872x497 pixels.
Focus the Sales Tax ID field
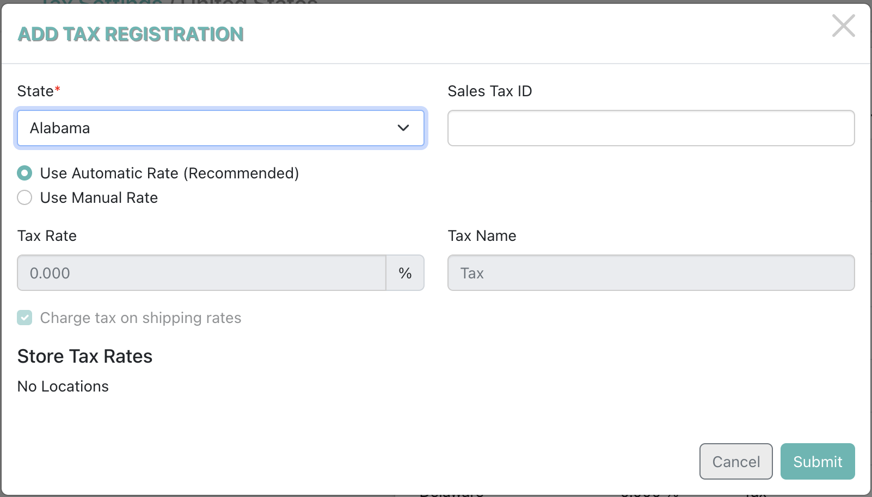[651, 128]
